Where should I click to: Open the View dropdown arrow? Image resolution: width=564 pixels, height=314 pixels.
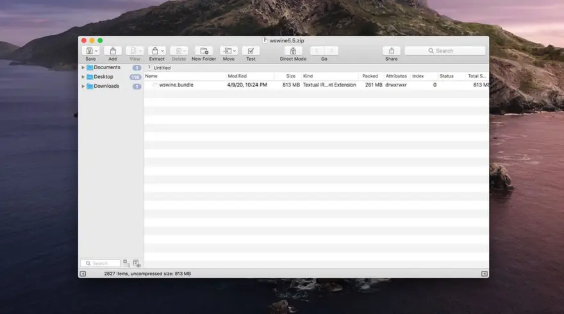click(140, 51)
